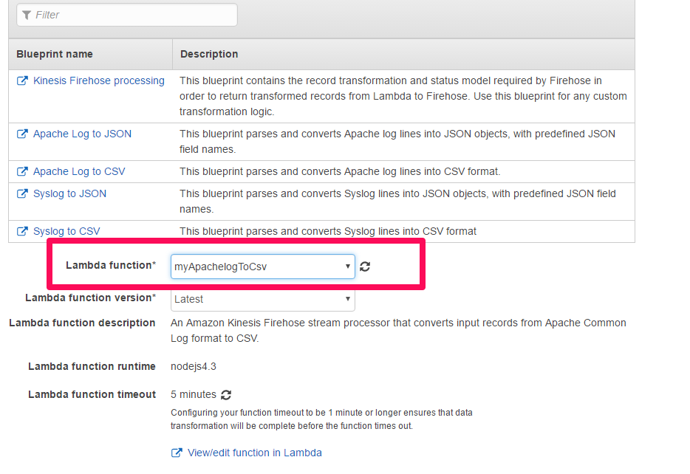Image resolution: width=690 pixels, height=474 pixels.
Task: Click external-link icon beside Apache Log to CSV
Action: [22, 172]
